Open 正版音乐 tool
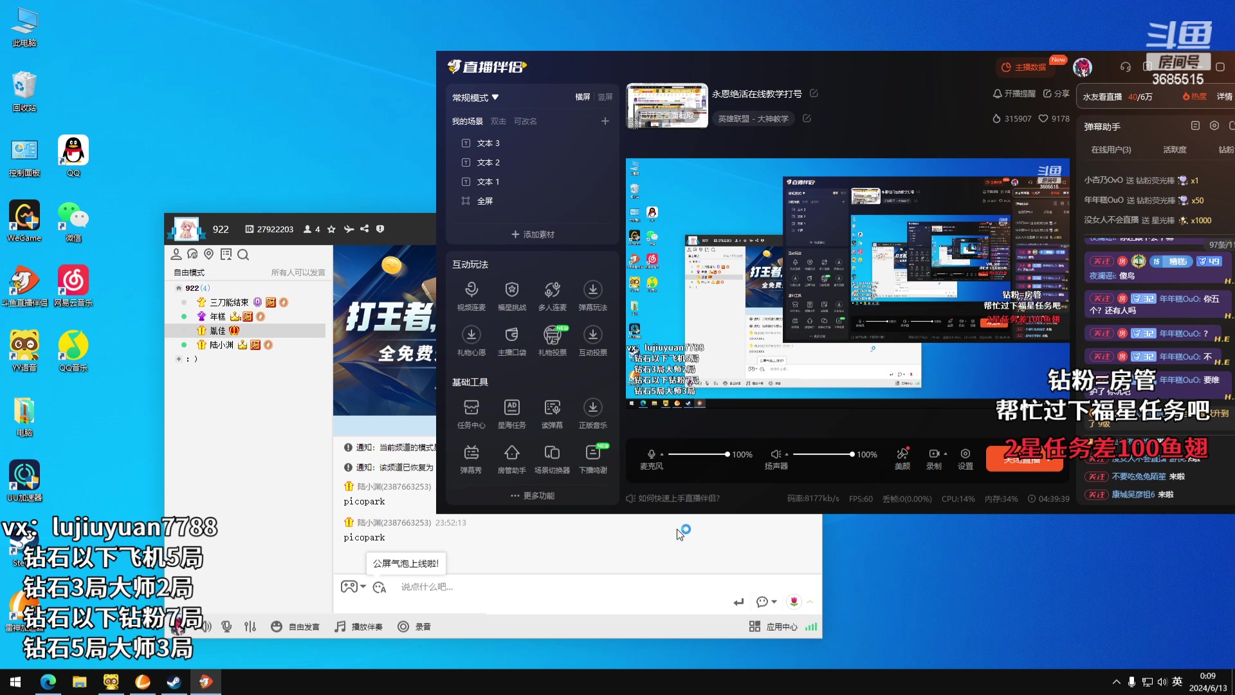 point(592,414)
